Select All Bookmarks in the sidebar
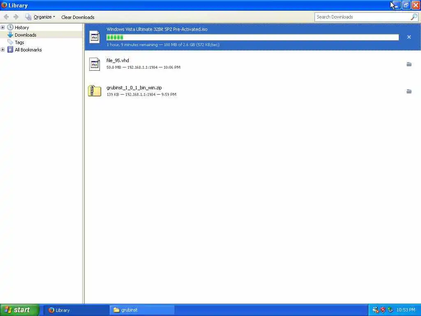 point(28,50)
